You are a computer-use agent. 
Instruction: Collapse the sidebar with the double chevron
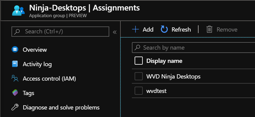(x=115, y=32)
